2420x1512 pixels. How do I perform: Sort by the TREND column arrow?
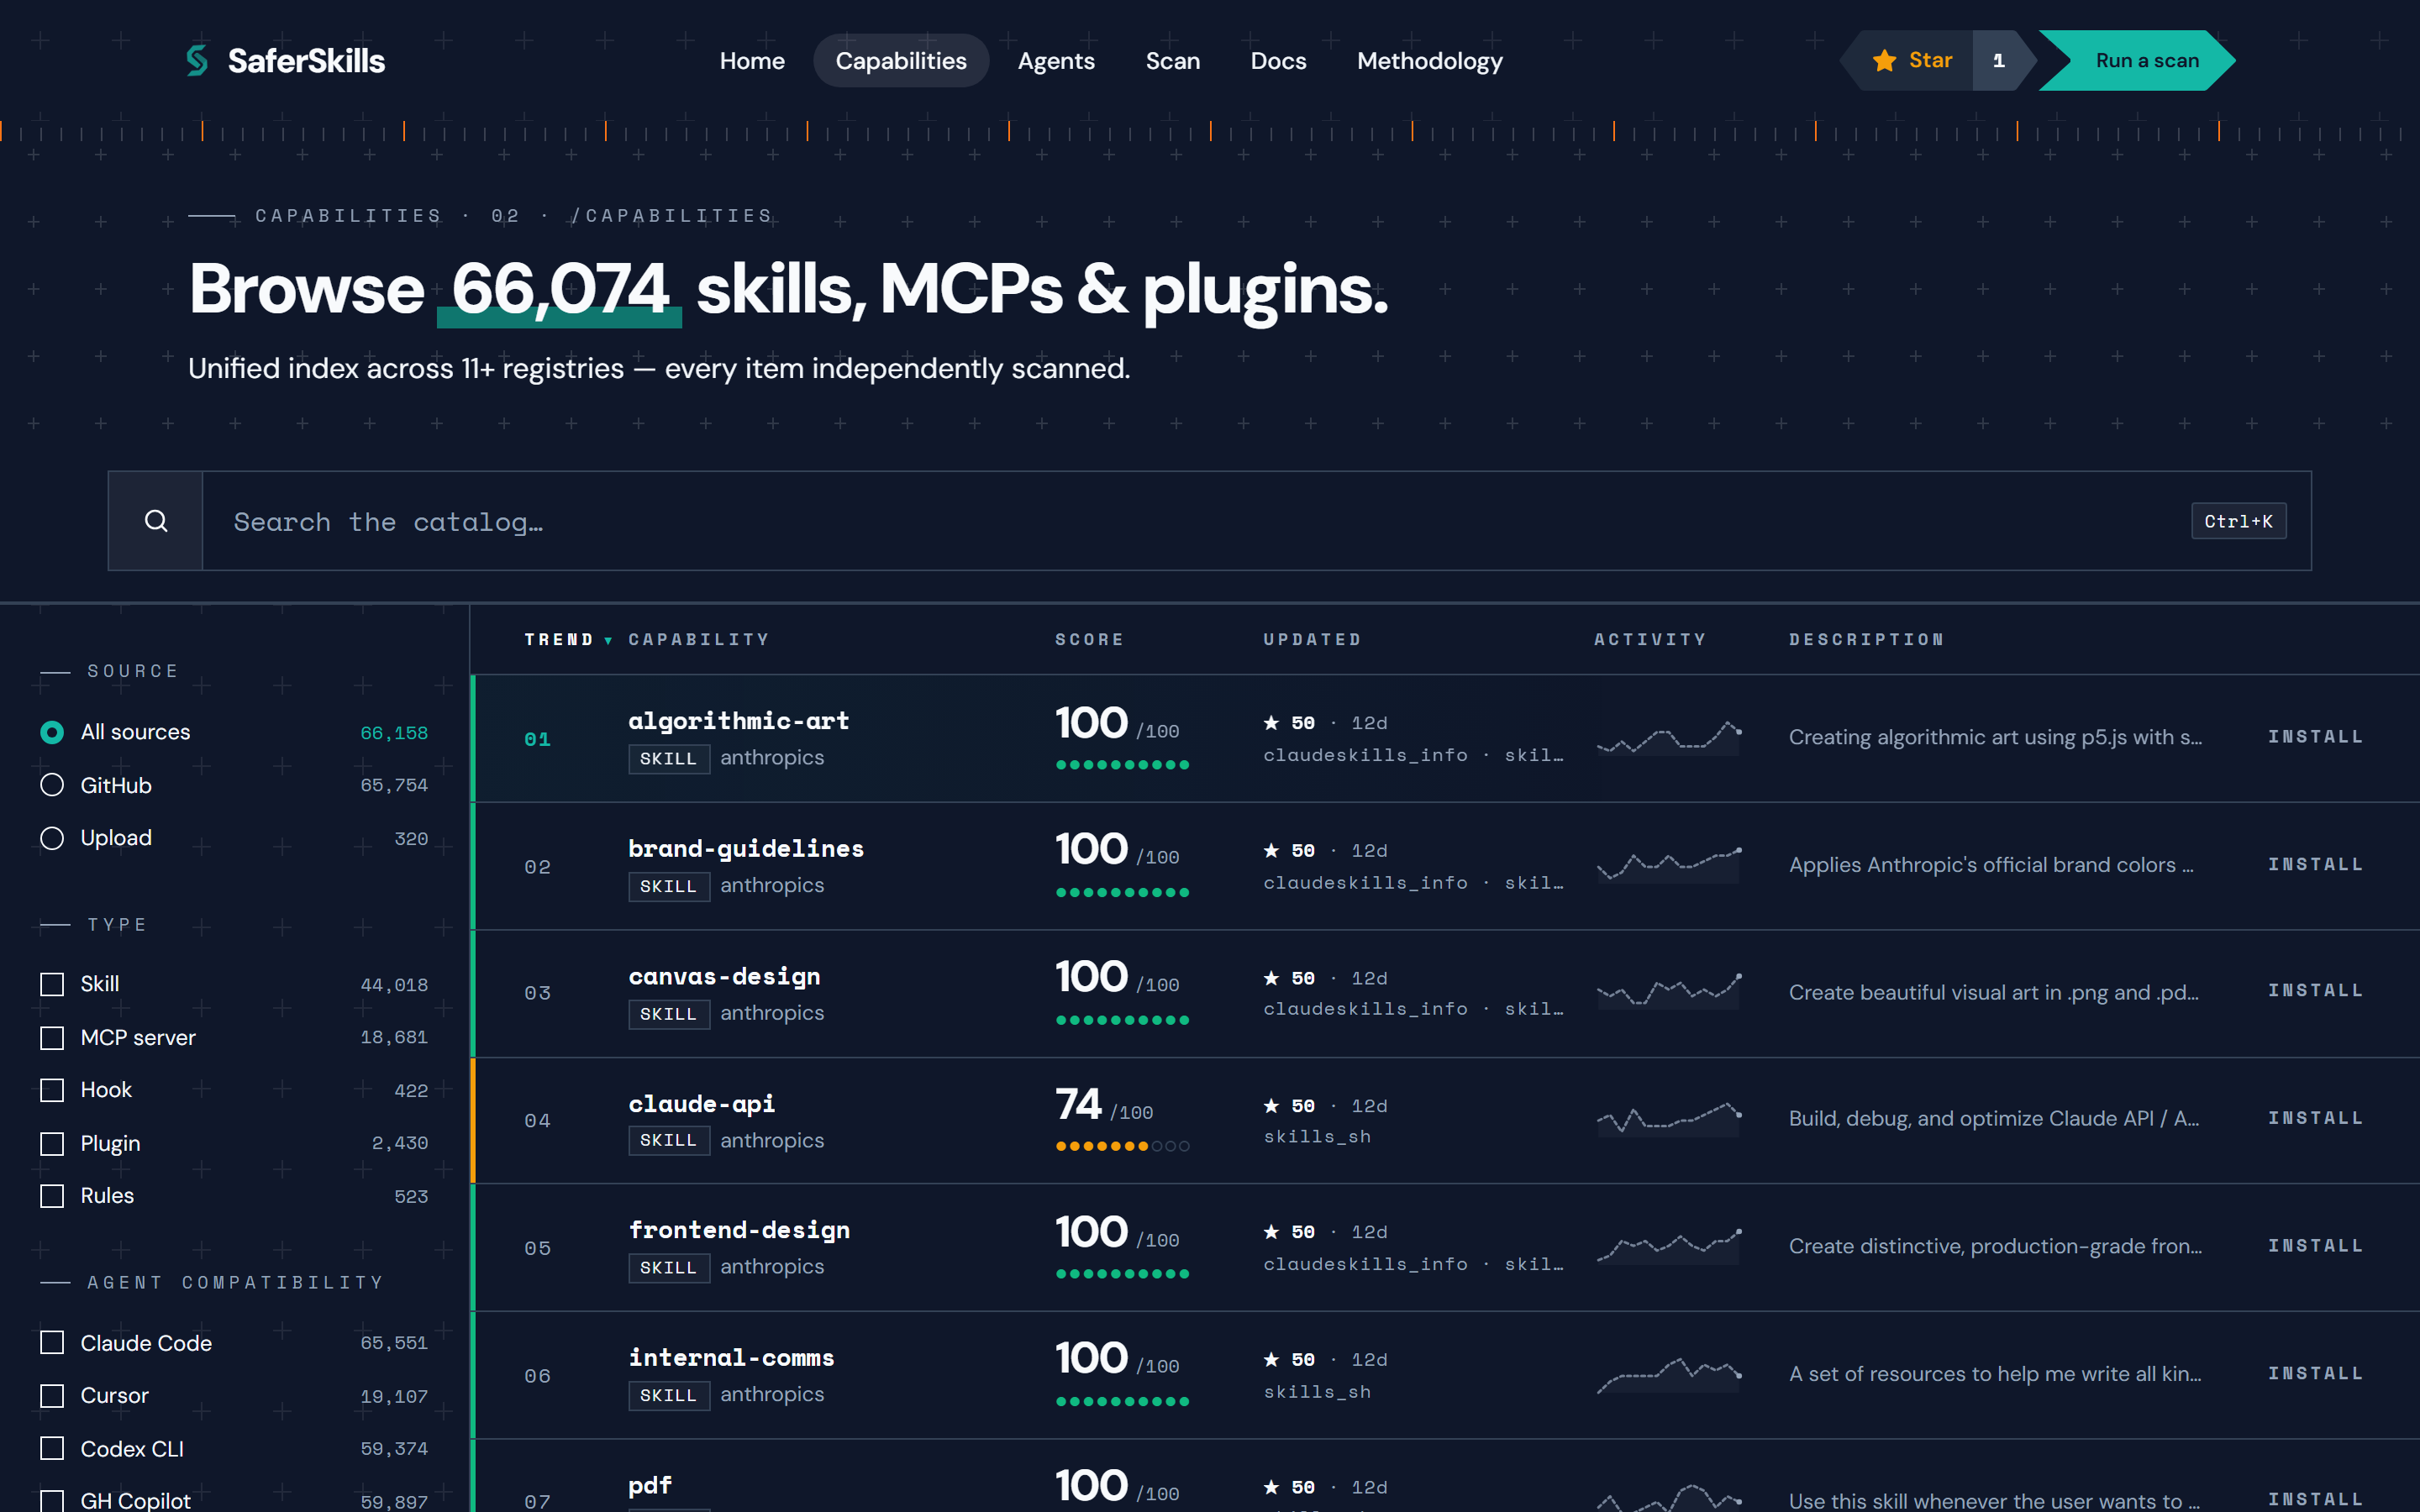coord(608,640)
